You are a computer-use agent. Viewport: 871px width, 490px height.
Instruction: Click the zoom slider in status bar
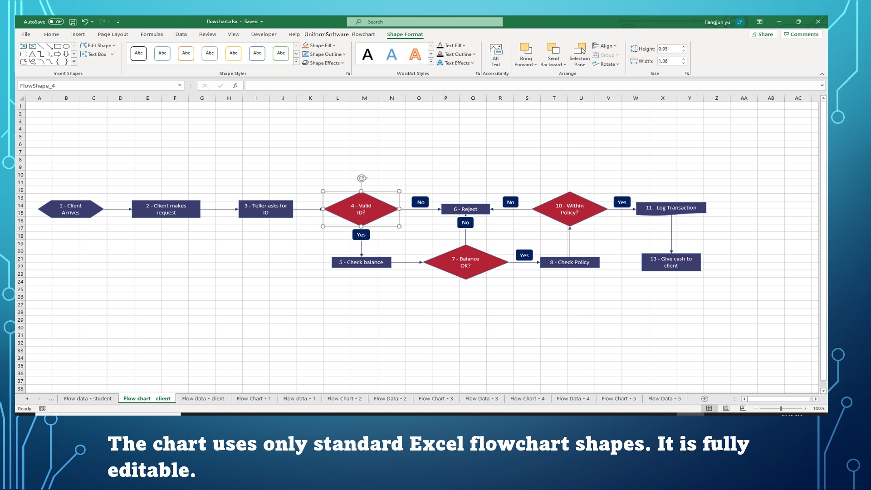click(x=781, y=408)
